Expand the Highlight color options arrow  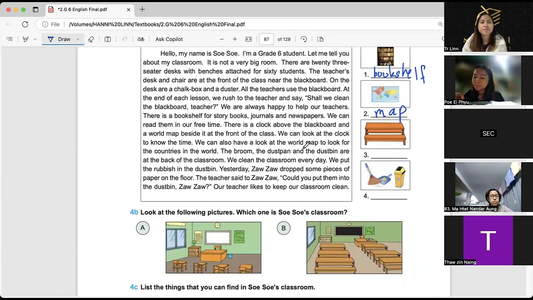point(35,39)
